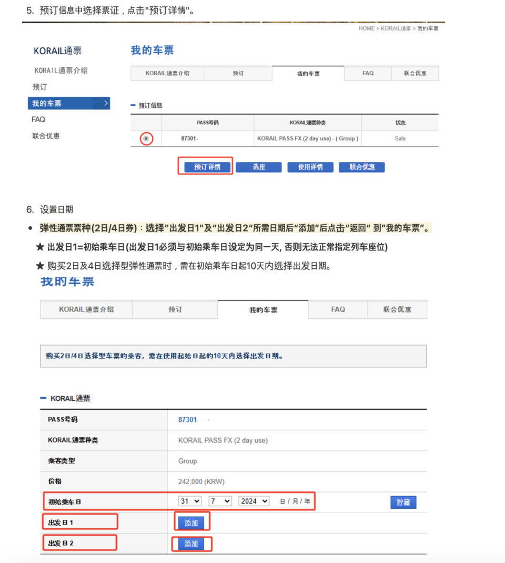Screen dimensions: 505x563
Task: Open 联合优惠 in the left sidebar
Action: coord(46,136)
